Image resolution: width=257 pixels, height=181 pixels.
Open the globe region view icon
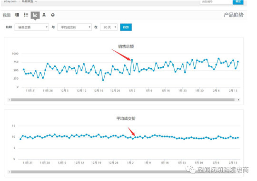(x=53, y=15)
